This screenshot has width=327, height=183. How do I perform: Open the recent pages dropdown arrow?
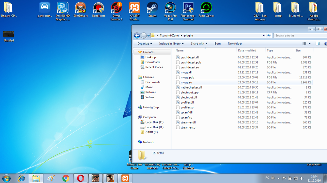pyautogui.click(x=148, y=36)
